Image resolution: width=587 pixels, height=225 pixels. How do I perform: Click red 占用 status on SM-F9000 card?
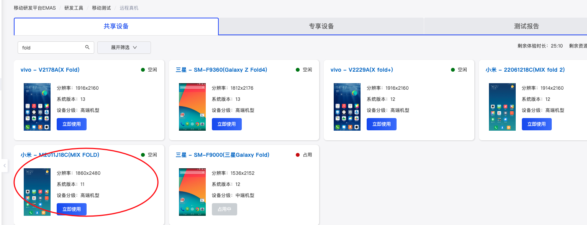tap(304, 155)
